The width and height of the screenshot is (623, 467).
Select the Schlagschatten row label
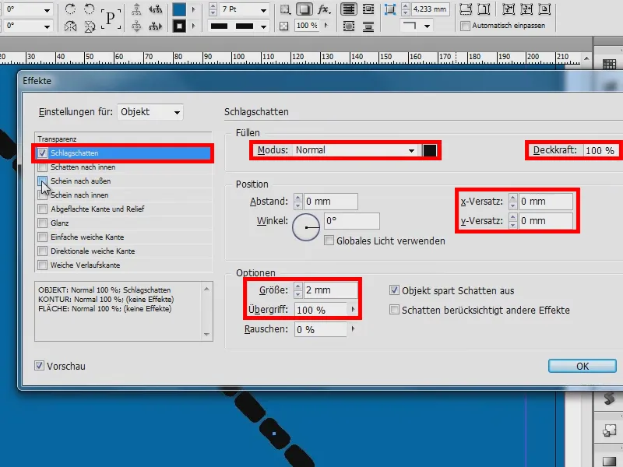(x=74, y=153)
